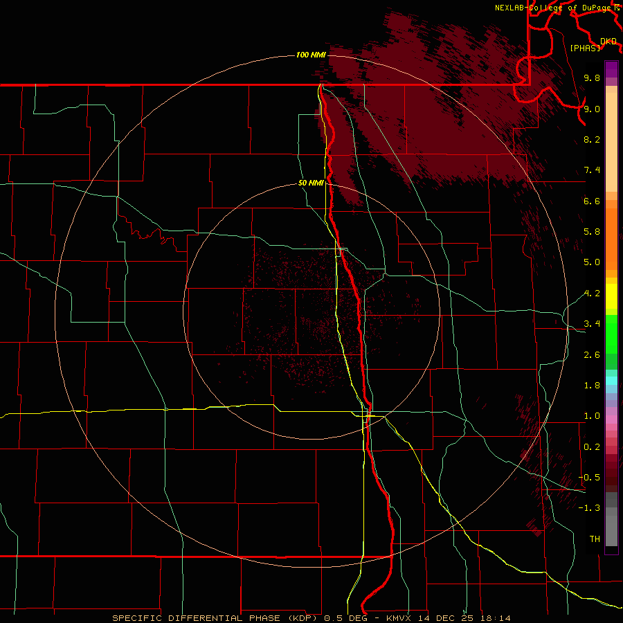Image resolution: width=623 pixels, height=623 pixels.
Task: Click the purple segment atop the color bar
Action: (611, 69)
